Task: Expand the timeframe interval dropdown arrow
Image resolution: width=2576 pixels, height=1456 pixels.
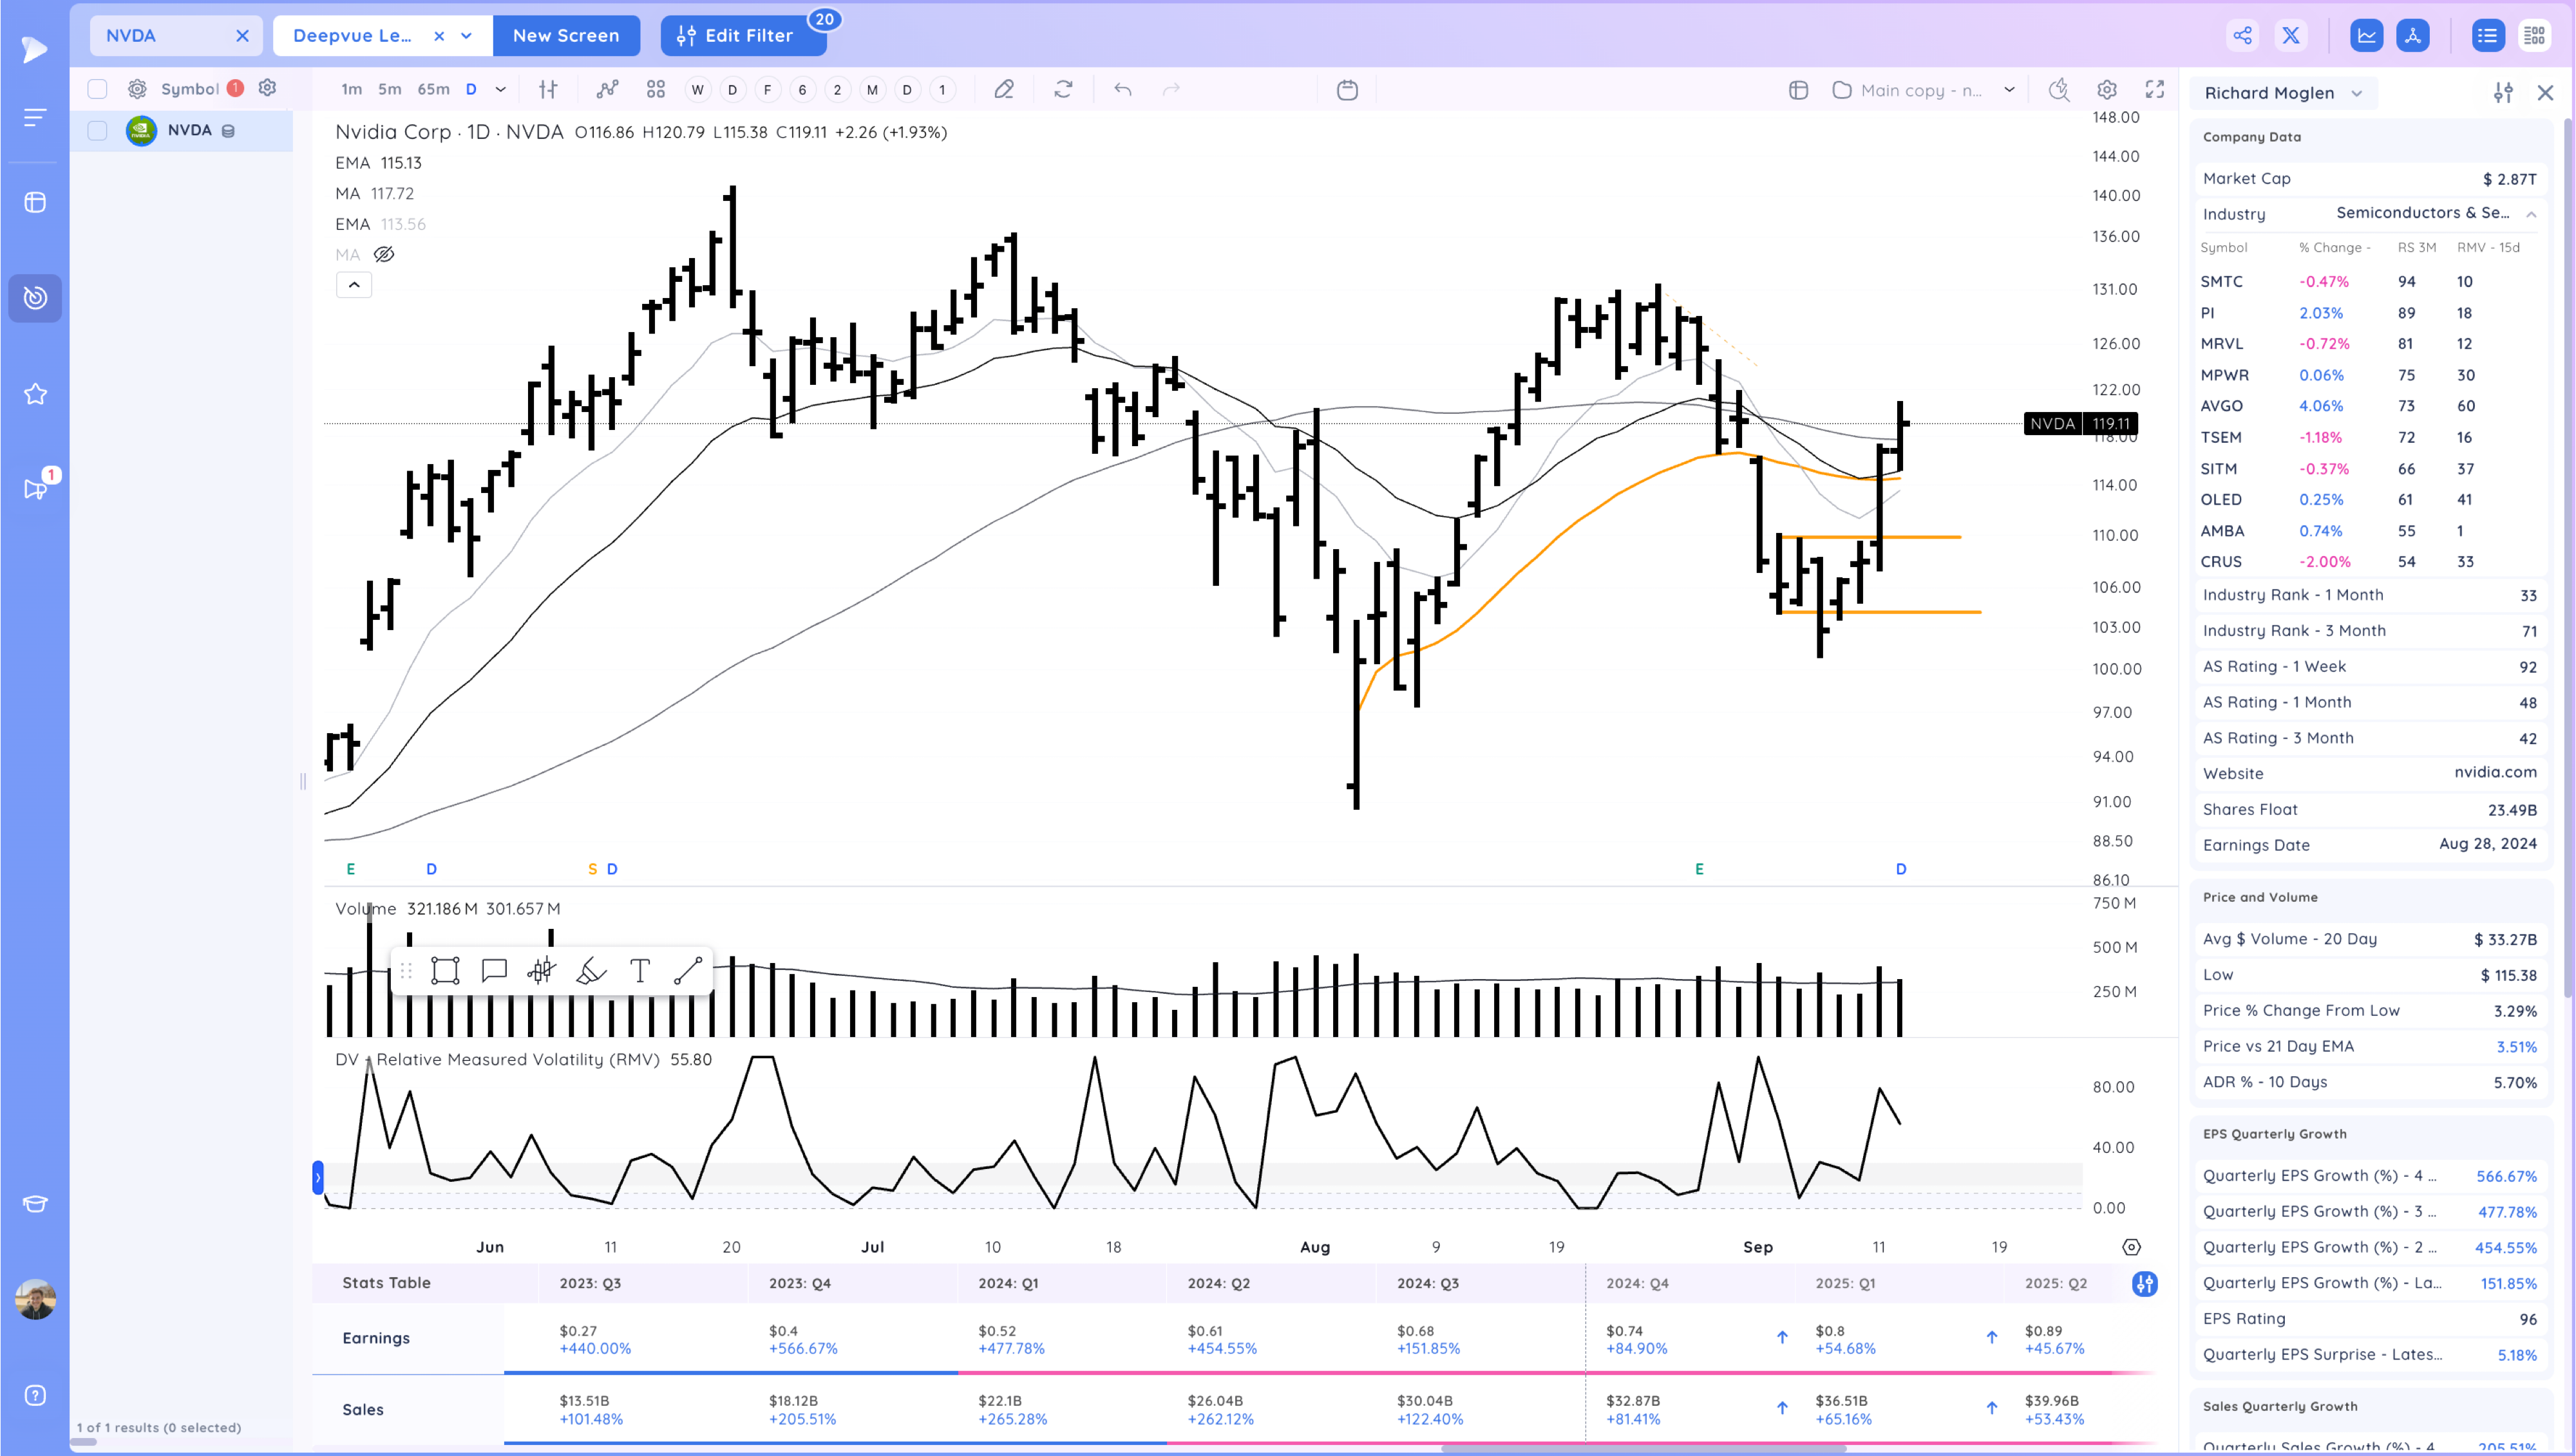Action: (x=501, y=90)
